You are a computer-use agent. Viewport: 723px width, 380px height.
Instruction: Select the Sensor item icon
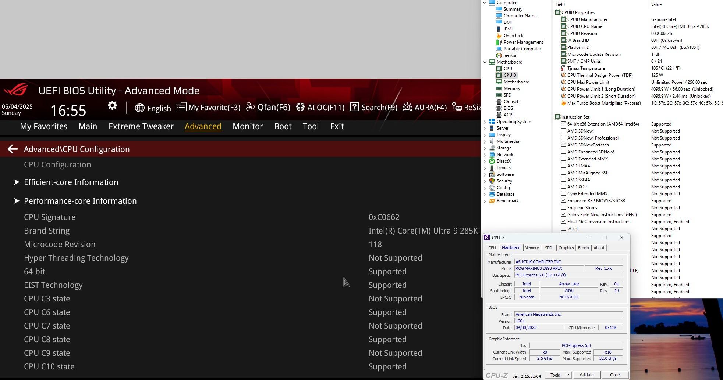(499, 55)
